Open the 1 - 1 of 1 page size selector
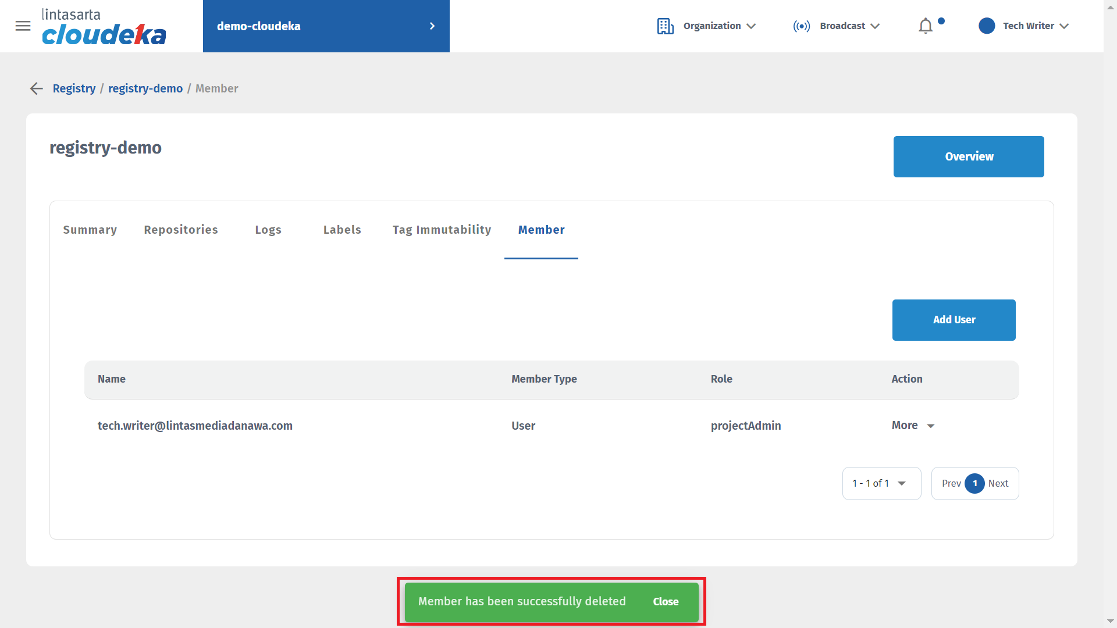Screen dimensions: 1117x628 click(x=881, y=483)
